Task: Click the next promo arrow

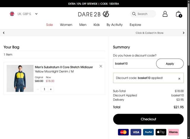Action: pos(183,33)
